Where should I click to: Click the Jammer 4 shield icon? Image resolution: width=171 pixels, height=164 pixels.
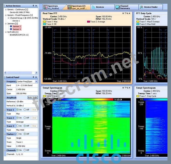pos(11,29)
